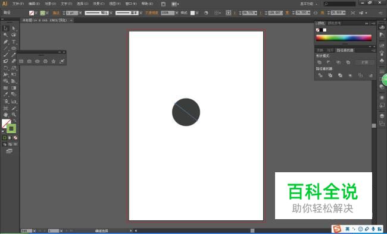Toggle the None fill mode below the swatches
The image size is (387, 234).
click(x=15, y=138)
